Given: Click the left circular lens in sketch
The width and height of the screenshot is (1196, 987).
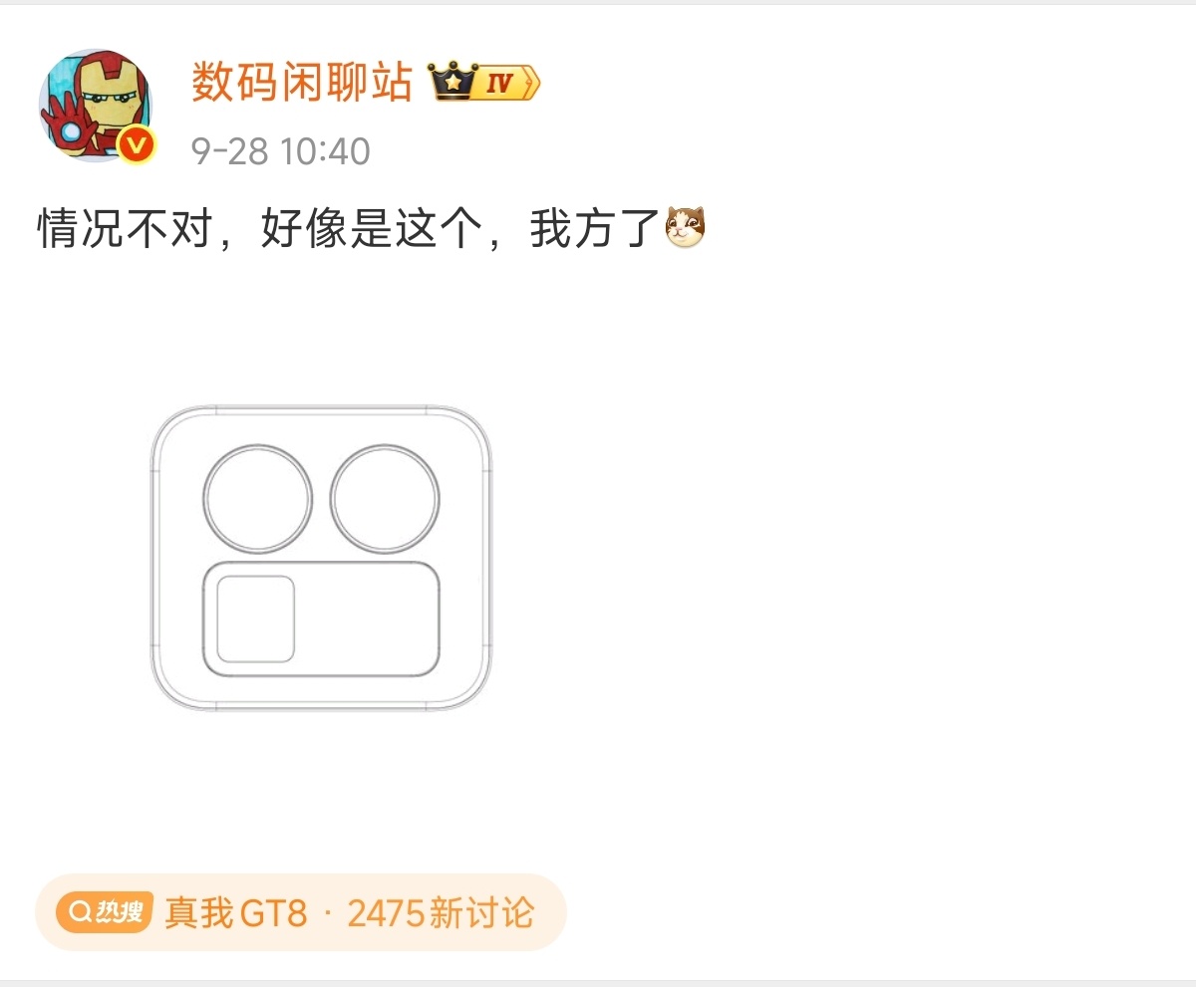Looking at the screenshot, I should click(x=258, y=498).
